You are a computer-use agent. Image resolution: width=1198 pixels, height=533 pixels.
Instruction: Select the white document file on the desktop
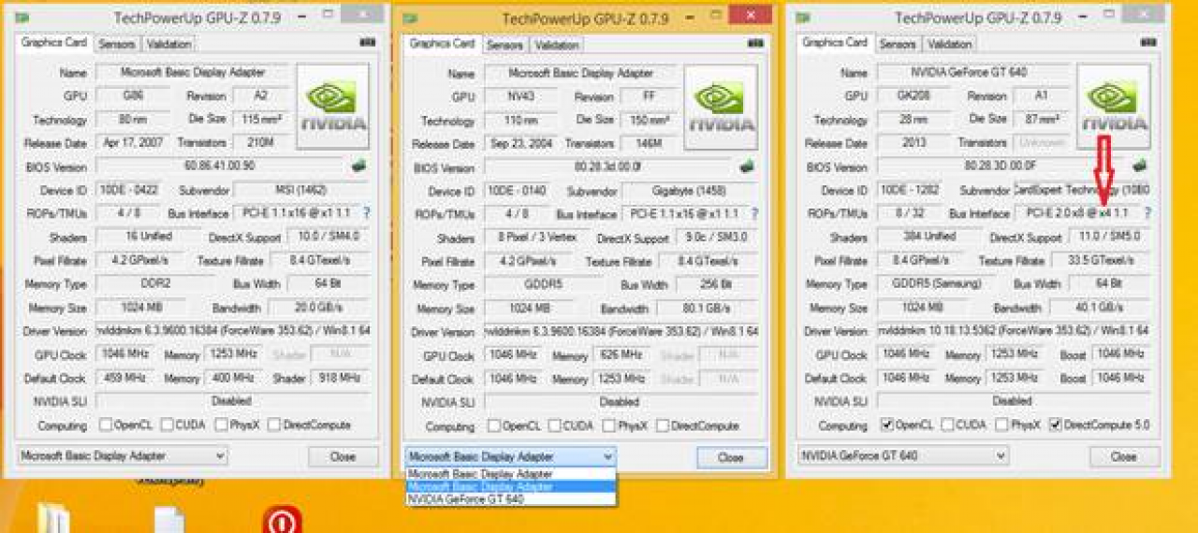click(169, 519)
